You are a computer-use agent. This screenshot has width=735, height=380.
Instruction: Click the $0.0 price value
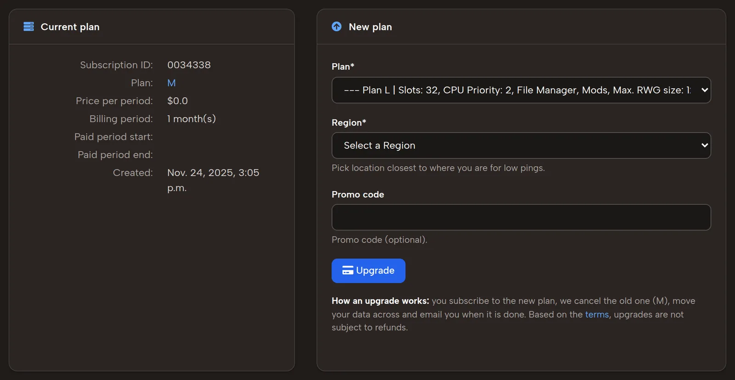click(177, 101)
